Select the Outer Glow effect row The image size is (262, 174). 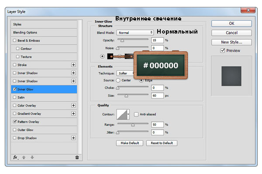pos(44,130)
